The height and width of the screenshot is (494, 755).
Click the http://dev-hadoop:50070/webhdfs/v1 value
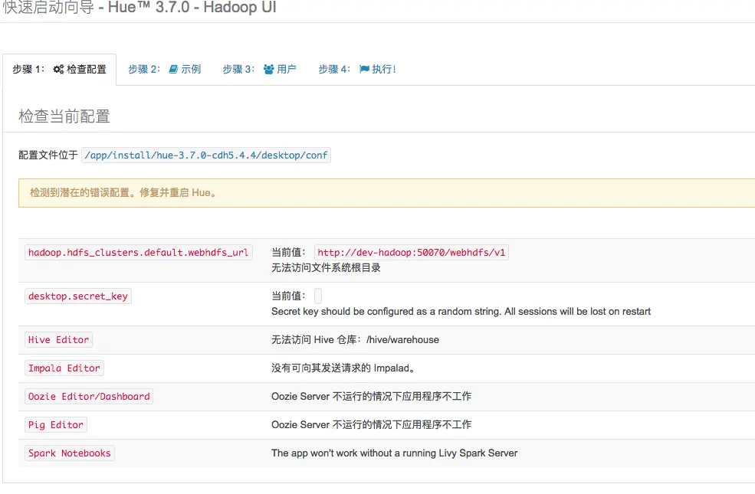tap(411, 253)
